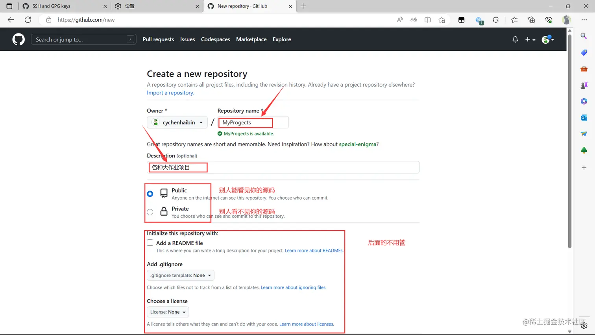Click the translate page icon
This screenshot has height=335, width=595.
pos(414,20)
